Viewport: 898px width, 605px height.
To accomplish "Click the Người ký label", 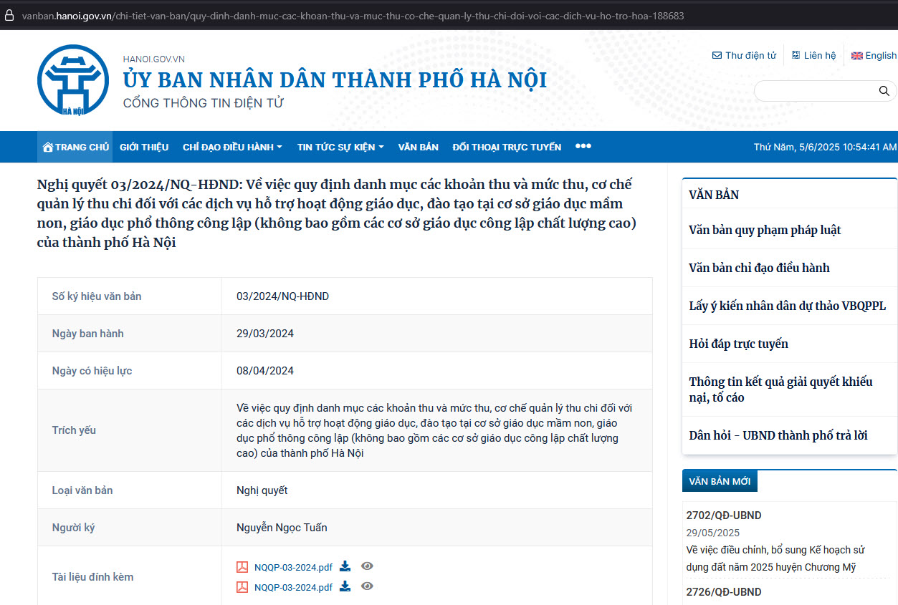I will pos(73,528).
